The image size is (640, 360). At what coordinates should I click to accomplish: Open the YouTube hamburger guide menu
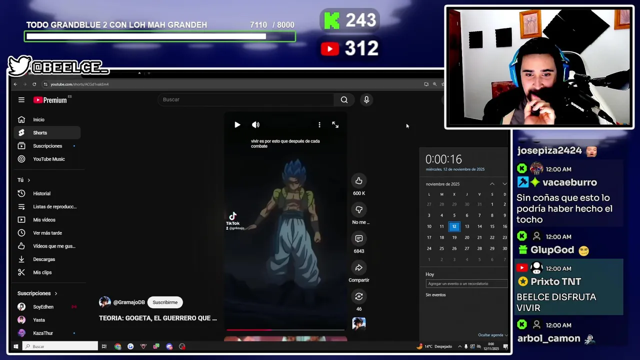click(x=21, y=100)
